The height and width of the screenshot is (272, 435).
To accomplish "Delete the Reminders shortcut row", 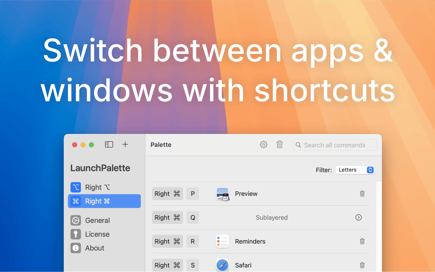I will click(362, 242).
